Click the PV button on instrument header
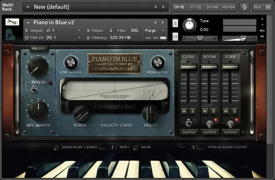The width and height of the screenshot is (275, 180). (x=262, y=36)
